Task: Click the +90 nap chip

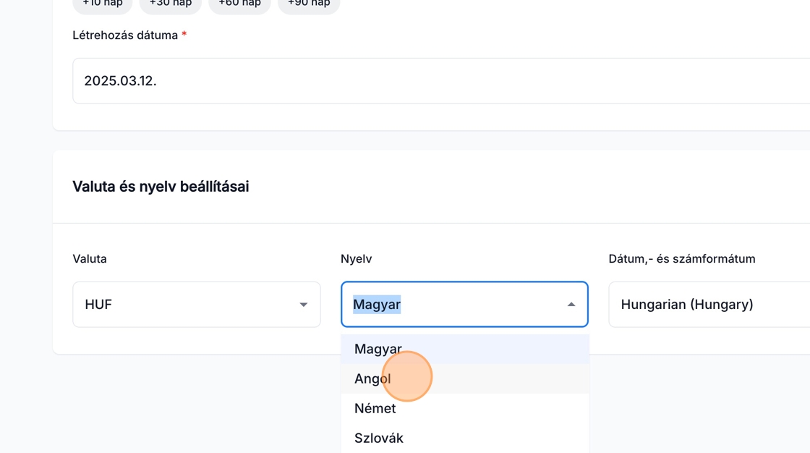Action: point(309,4)
